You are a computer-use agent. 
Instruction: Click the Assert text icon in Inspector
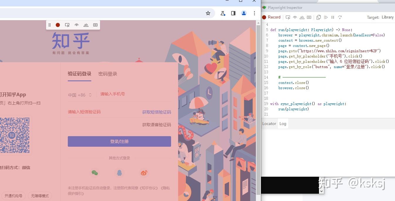pyautogui.click(x=302, y=17)
